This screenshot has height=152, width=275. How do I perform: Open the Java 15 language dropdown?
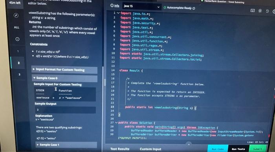click(x=141, y=7)
